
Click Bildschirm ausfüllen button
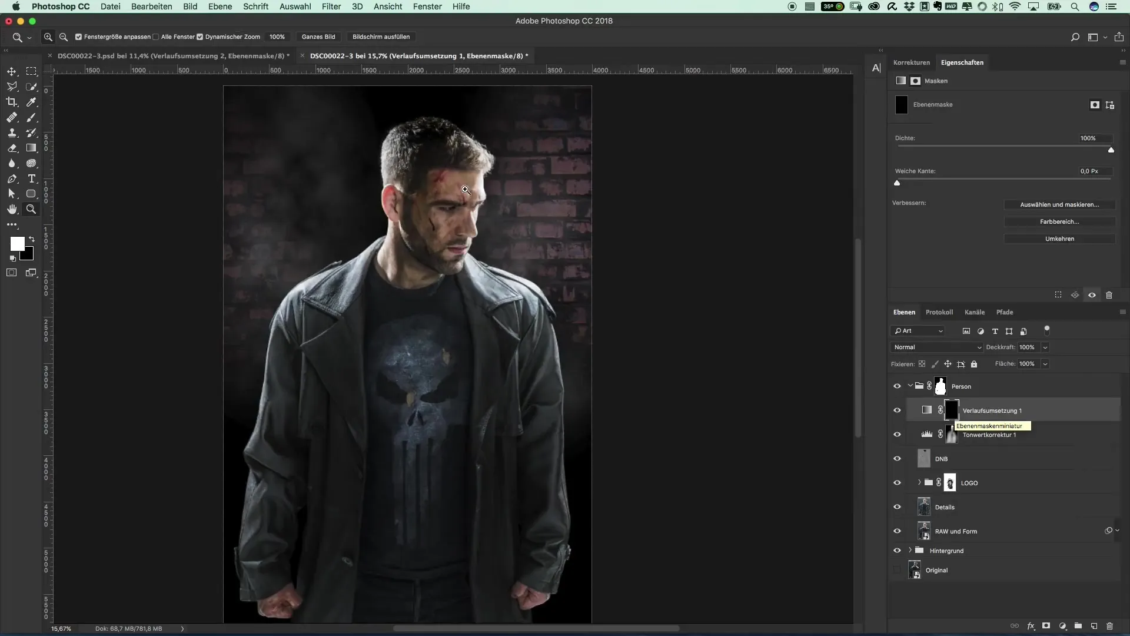coord(381,37)
